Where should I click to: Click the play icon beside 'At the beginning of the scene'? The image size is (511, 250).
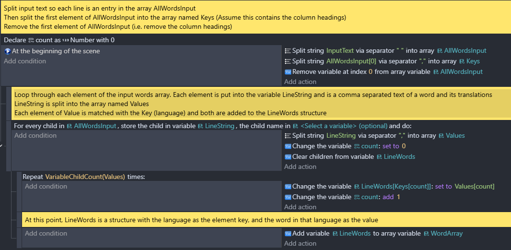click(8, 51)
